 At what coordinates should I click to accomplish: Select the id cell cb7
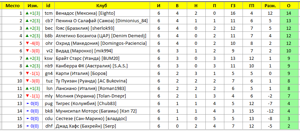(49, 21)
